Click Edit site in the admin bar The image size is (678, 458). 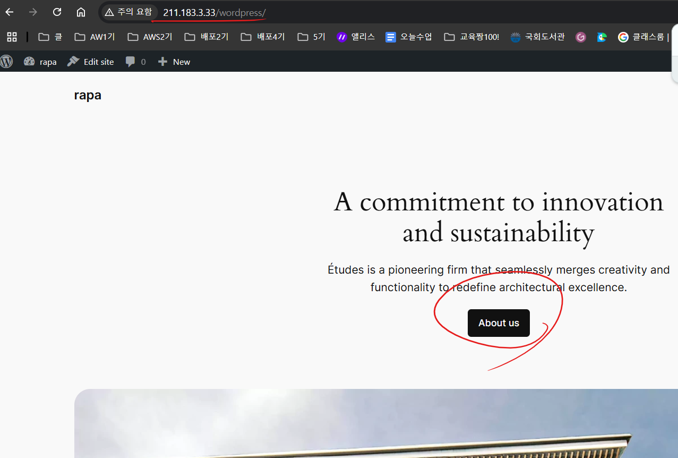91,62
